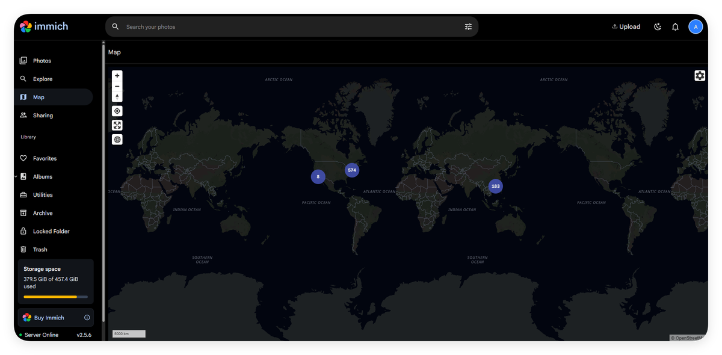The width and height of the screenshot is (722, 355).
Task: Toggle globe projection button
Action: [x=117, y=140]
